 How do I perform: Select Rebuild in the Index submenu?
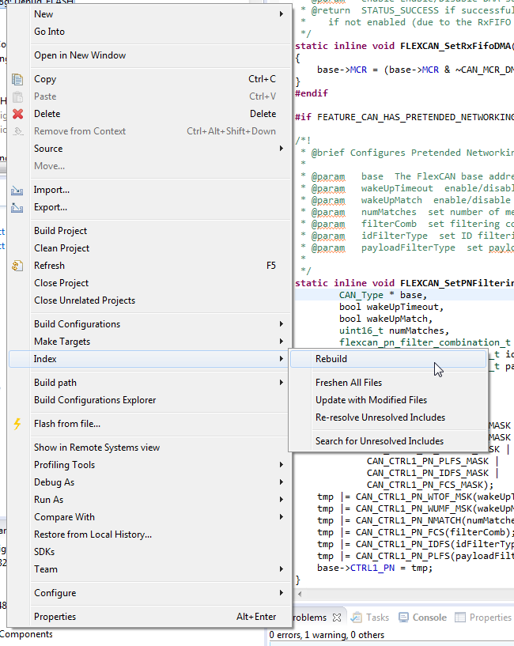388,359
